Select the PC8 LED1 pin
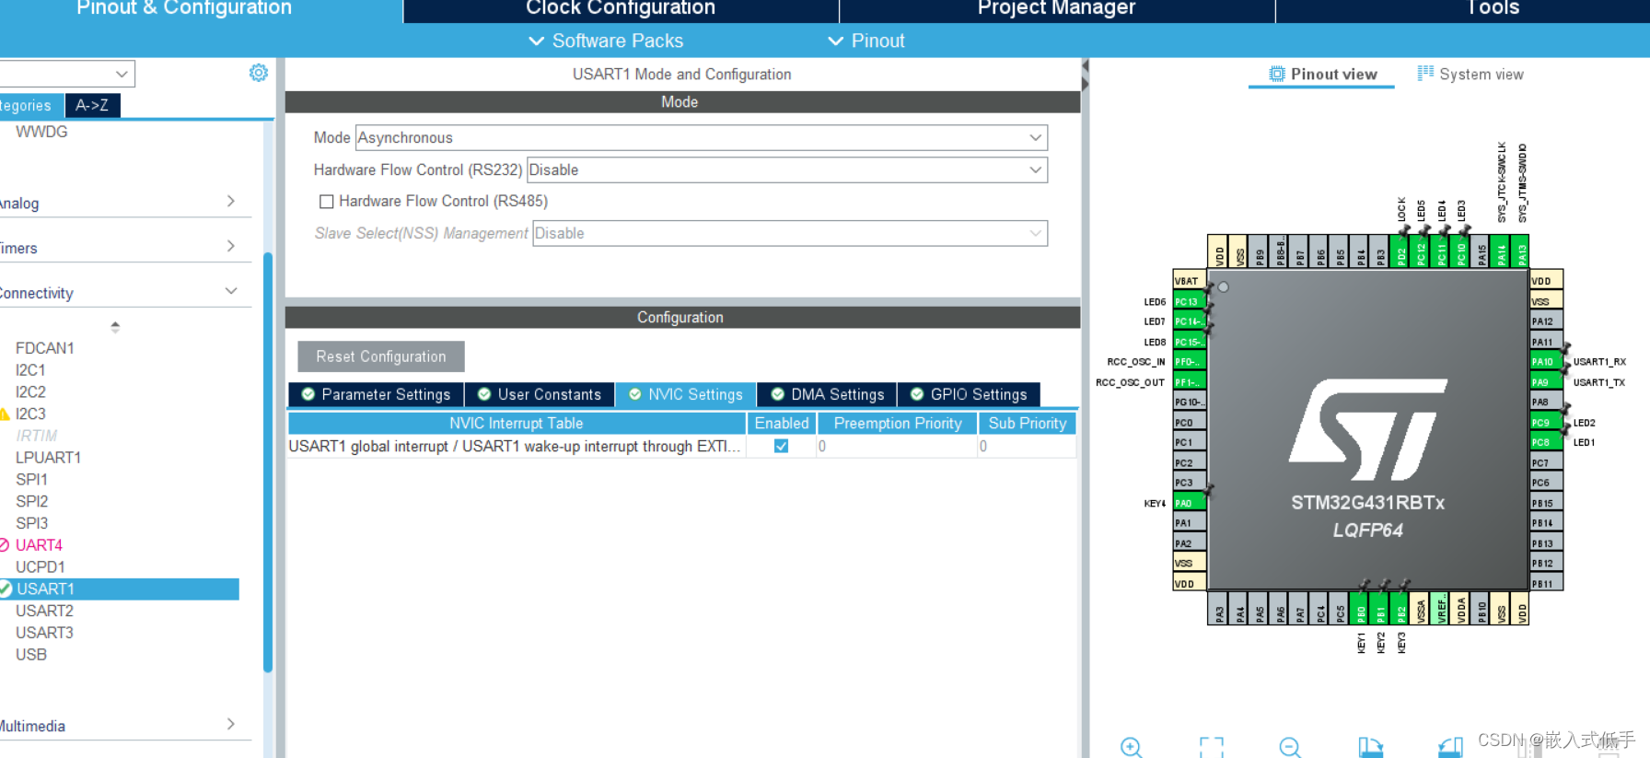The width and height of the screenshot is (1650, 758). point(1546,442)
